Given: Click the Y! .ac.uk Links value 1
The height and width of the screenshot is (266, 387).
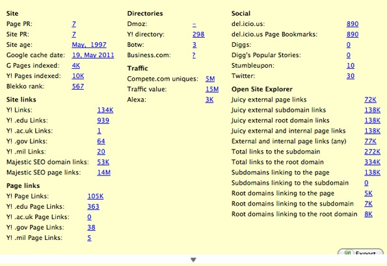Looking at the screenshot, I should point(99,131).
